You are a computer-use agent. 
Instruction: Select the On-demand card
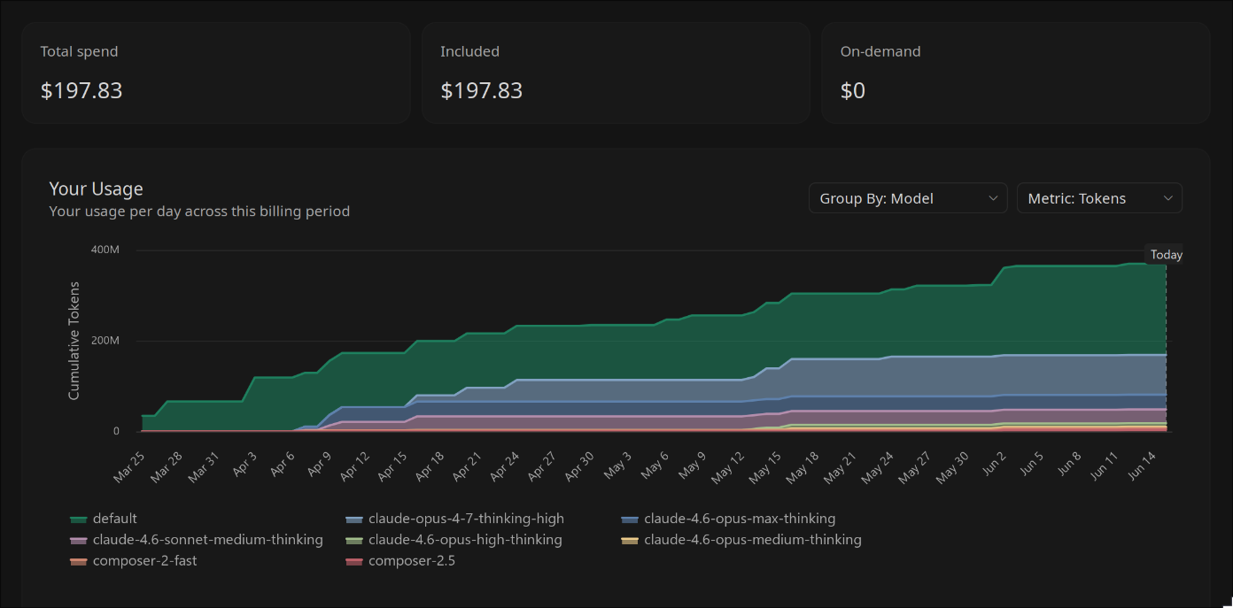(x=1016, y=73)
